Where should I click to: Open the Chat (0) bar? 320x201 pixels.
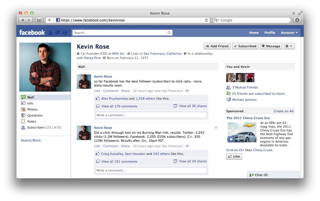pos(273,175)
